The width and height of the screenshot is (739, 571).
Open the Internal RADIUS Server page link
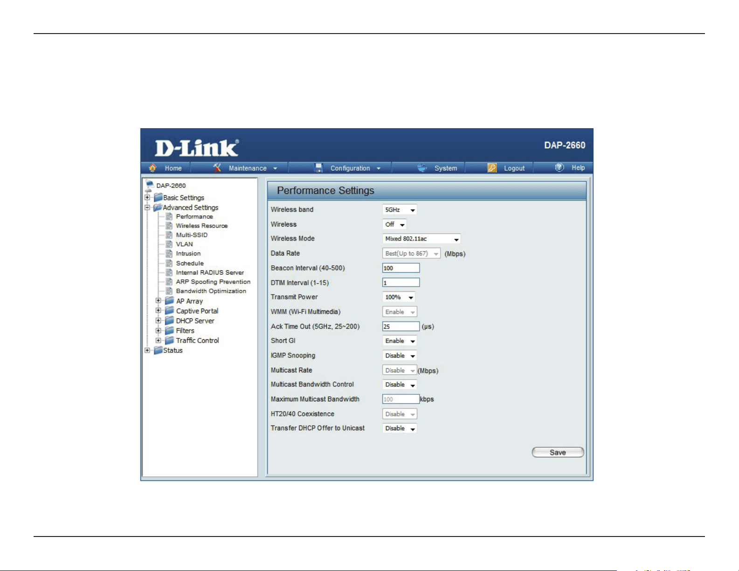210,273
